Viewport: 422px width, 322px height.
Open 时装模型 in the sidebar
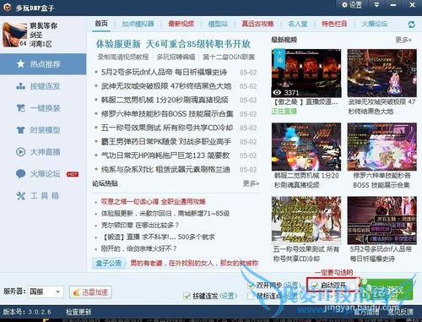43,130
